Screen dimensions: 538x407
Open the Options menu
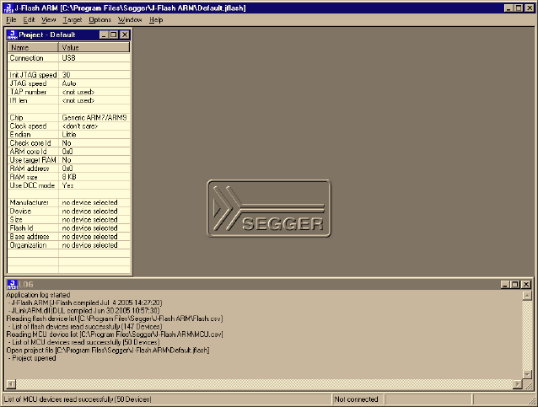[100, 20]
